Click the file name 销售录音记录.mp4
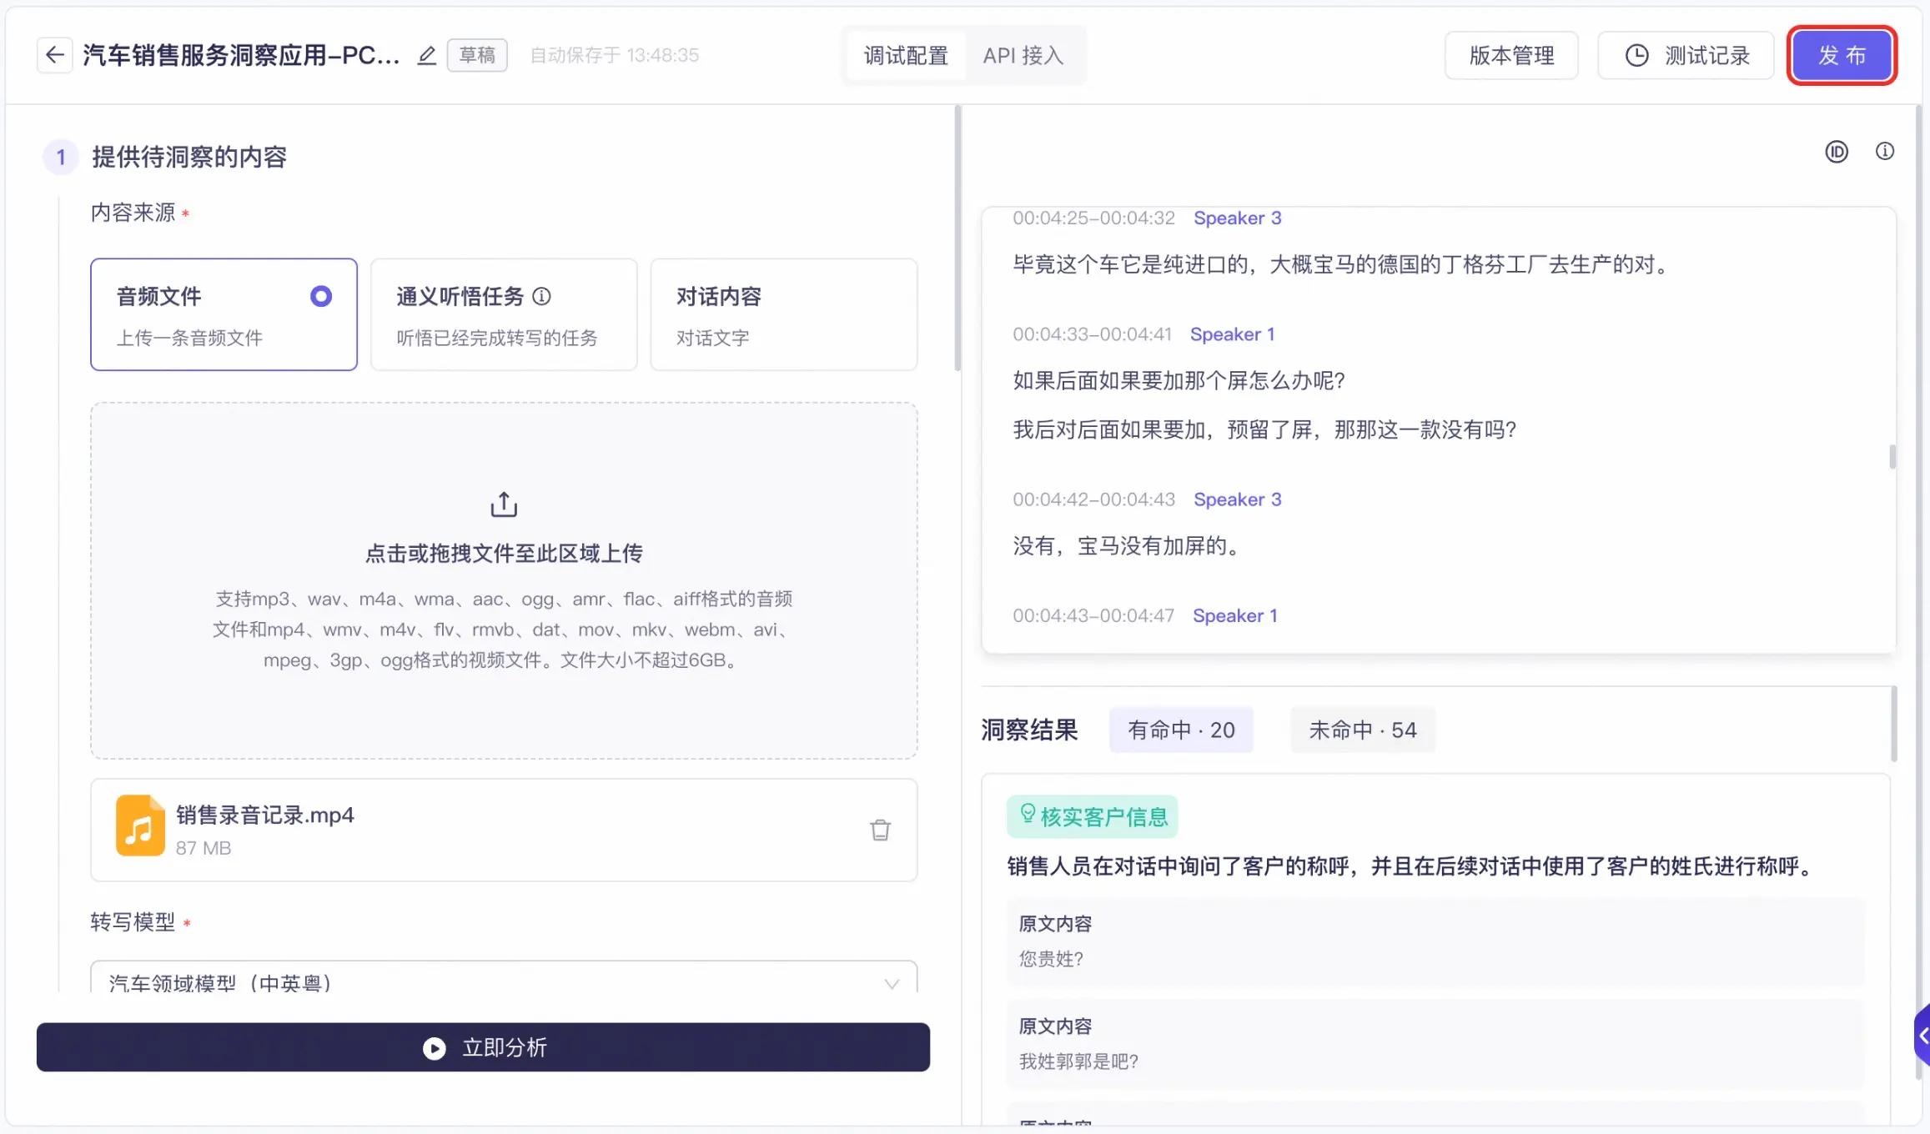Image resolution: width=1930 pixels, height=1134 pixels. [265, 815]
